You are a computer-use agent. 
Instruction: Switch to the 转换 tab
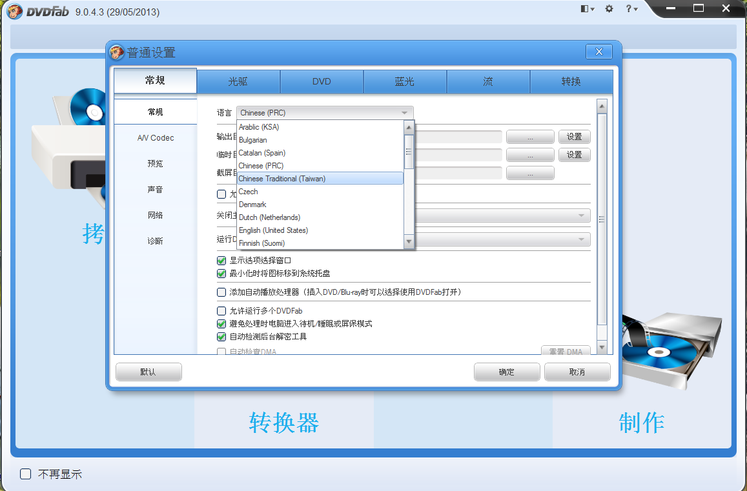point(571,81)
